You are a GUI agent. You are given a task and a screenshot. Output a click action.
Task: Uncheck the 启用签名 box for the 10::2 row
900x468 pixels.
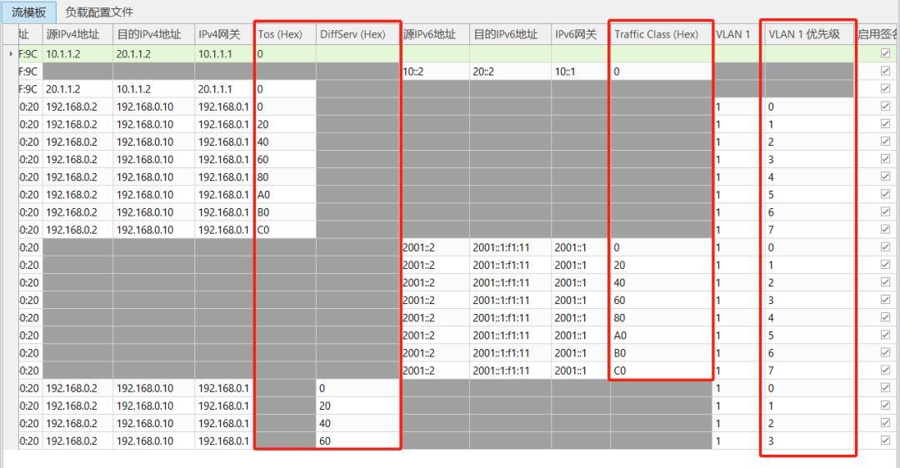click(885, 72)
